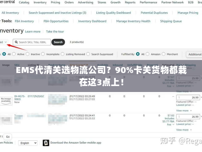202x152 pixels.
Task: Go to All Inventory tab
Action: [x=10, y=13]
